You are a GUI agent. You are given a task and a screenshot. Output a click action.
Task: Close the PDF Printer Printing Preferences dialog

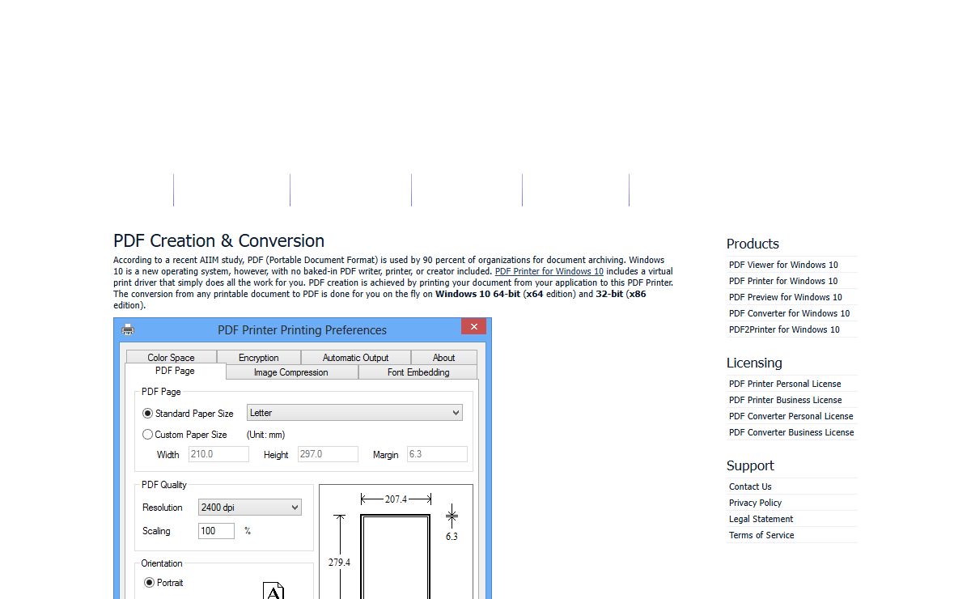tap(473, 326)
